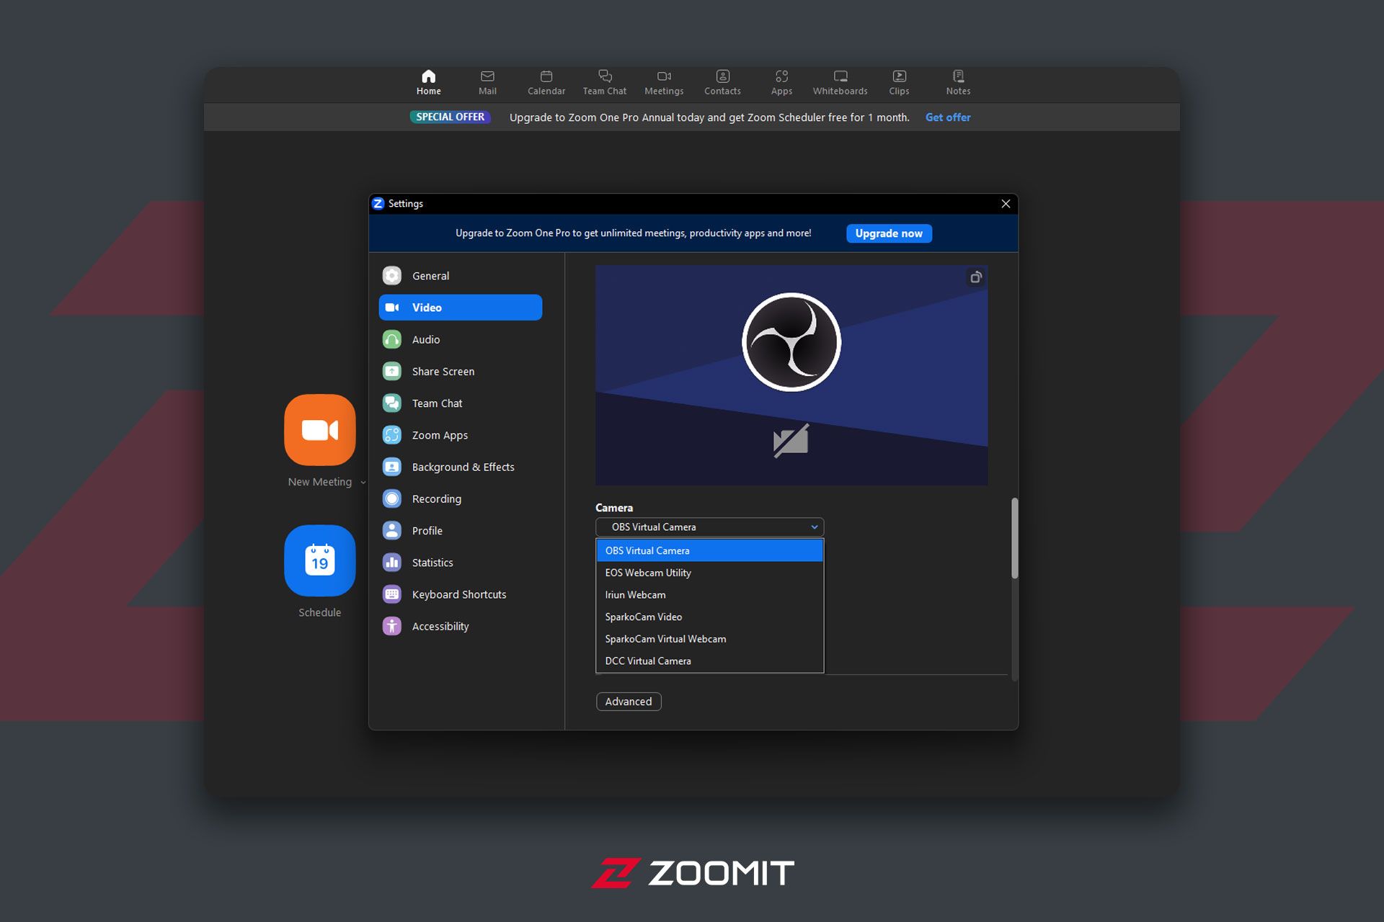Select Audio settings
Viewport: 1384px width, 922px height.
[461, 339]
